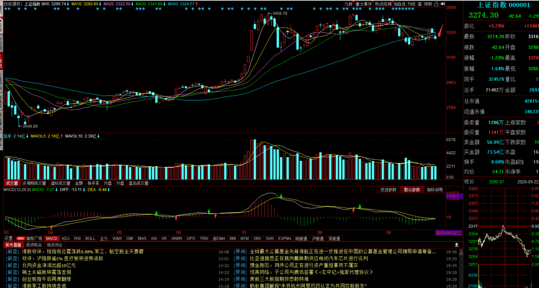Switch to the KDJ indicator tab
Screen dimensions: 539x288
[65, 239]
